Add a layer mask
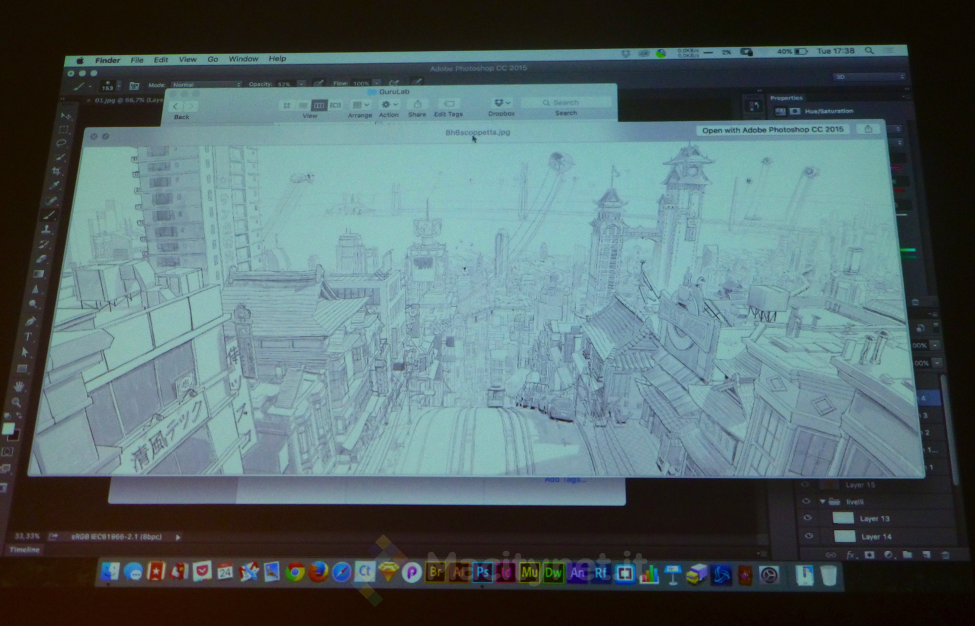The height and width of the screenshot is (626, 975). [x=870, y=555]
